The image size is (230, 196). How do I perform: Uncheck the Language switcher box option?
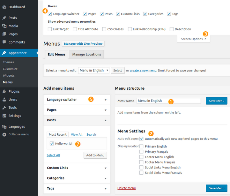coord(50,14)
